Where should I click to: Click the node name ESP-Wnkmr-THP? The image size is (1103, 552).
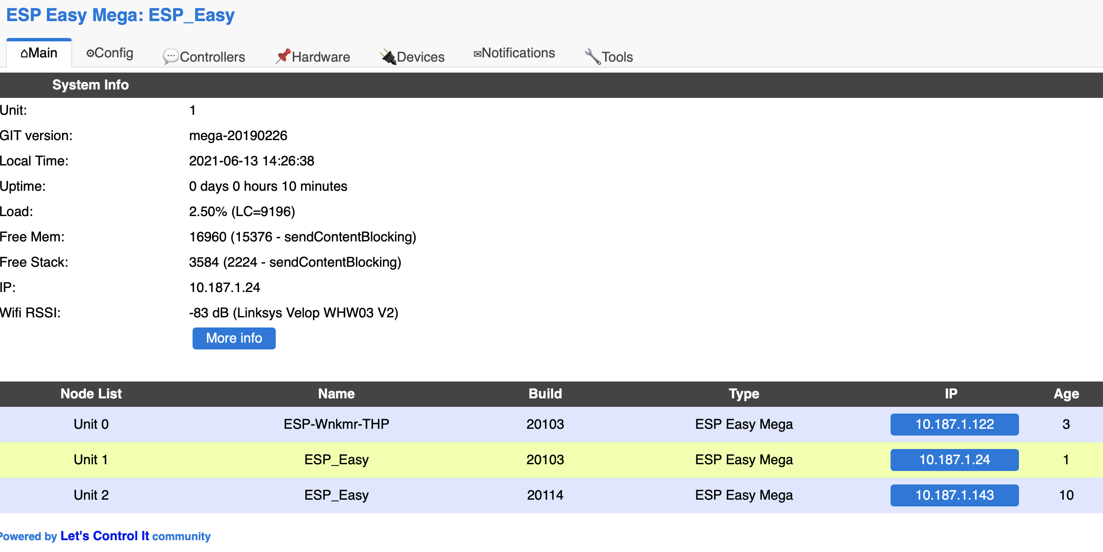click(336, 424)
